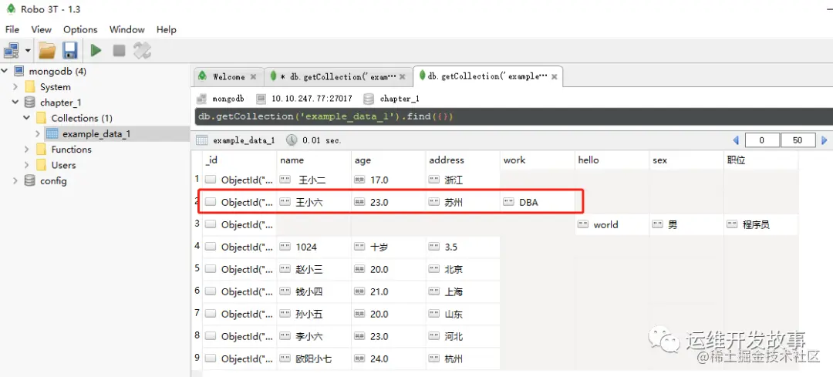Click the Open file folder toolbar icon
833x377 pixels.
(47, 50)
